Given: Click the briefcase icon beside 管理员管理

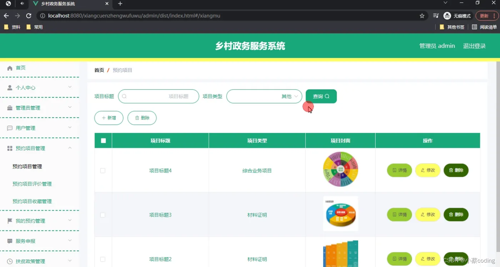Looking at the screenshot, I should click(x=10, y=108).
